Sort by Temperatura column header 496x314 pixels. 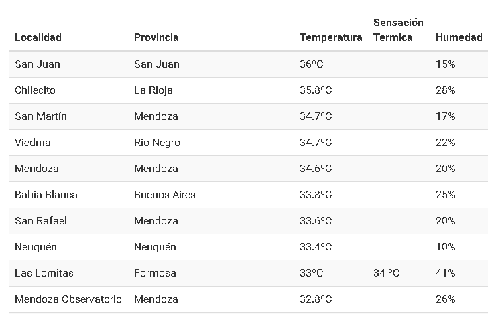[x=330, y=37]
